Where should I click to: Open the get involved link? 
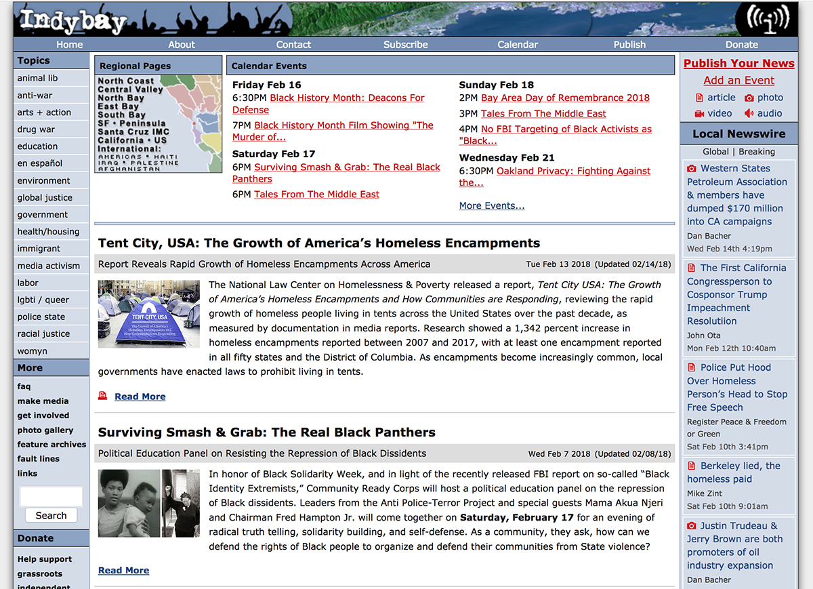coord(43,415)
